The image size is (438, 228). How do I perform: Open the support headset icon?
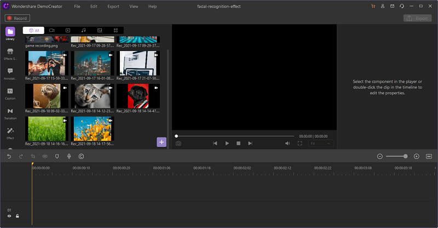(402, 6)
